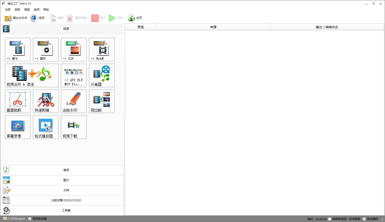Click the 来源 column header
Image resolution: width=385 pixels, height=222 pixels.
point(213,27)
